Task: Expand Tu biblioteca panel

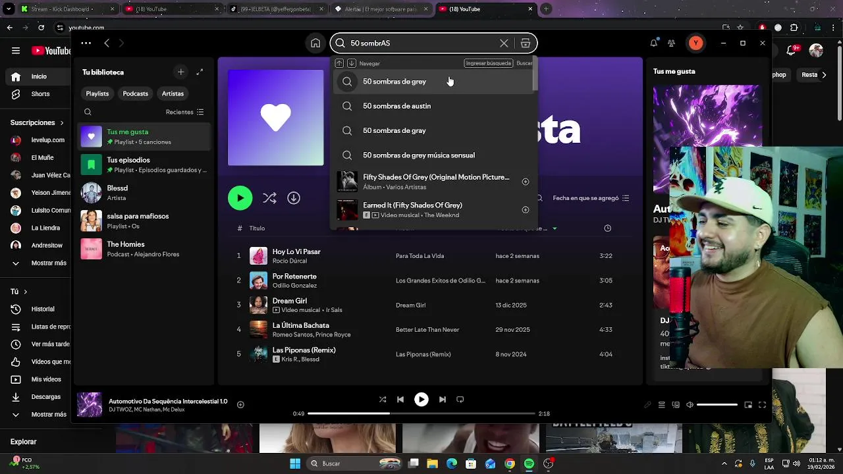Action: pyautogui.click(x=200, y=72)
